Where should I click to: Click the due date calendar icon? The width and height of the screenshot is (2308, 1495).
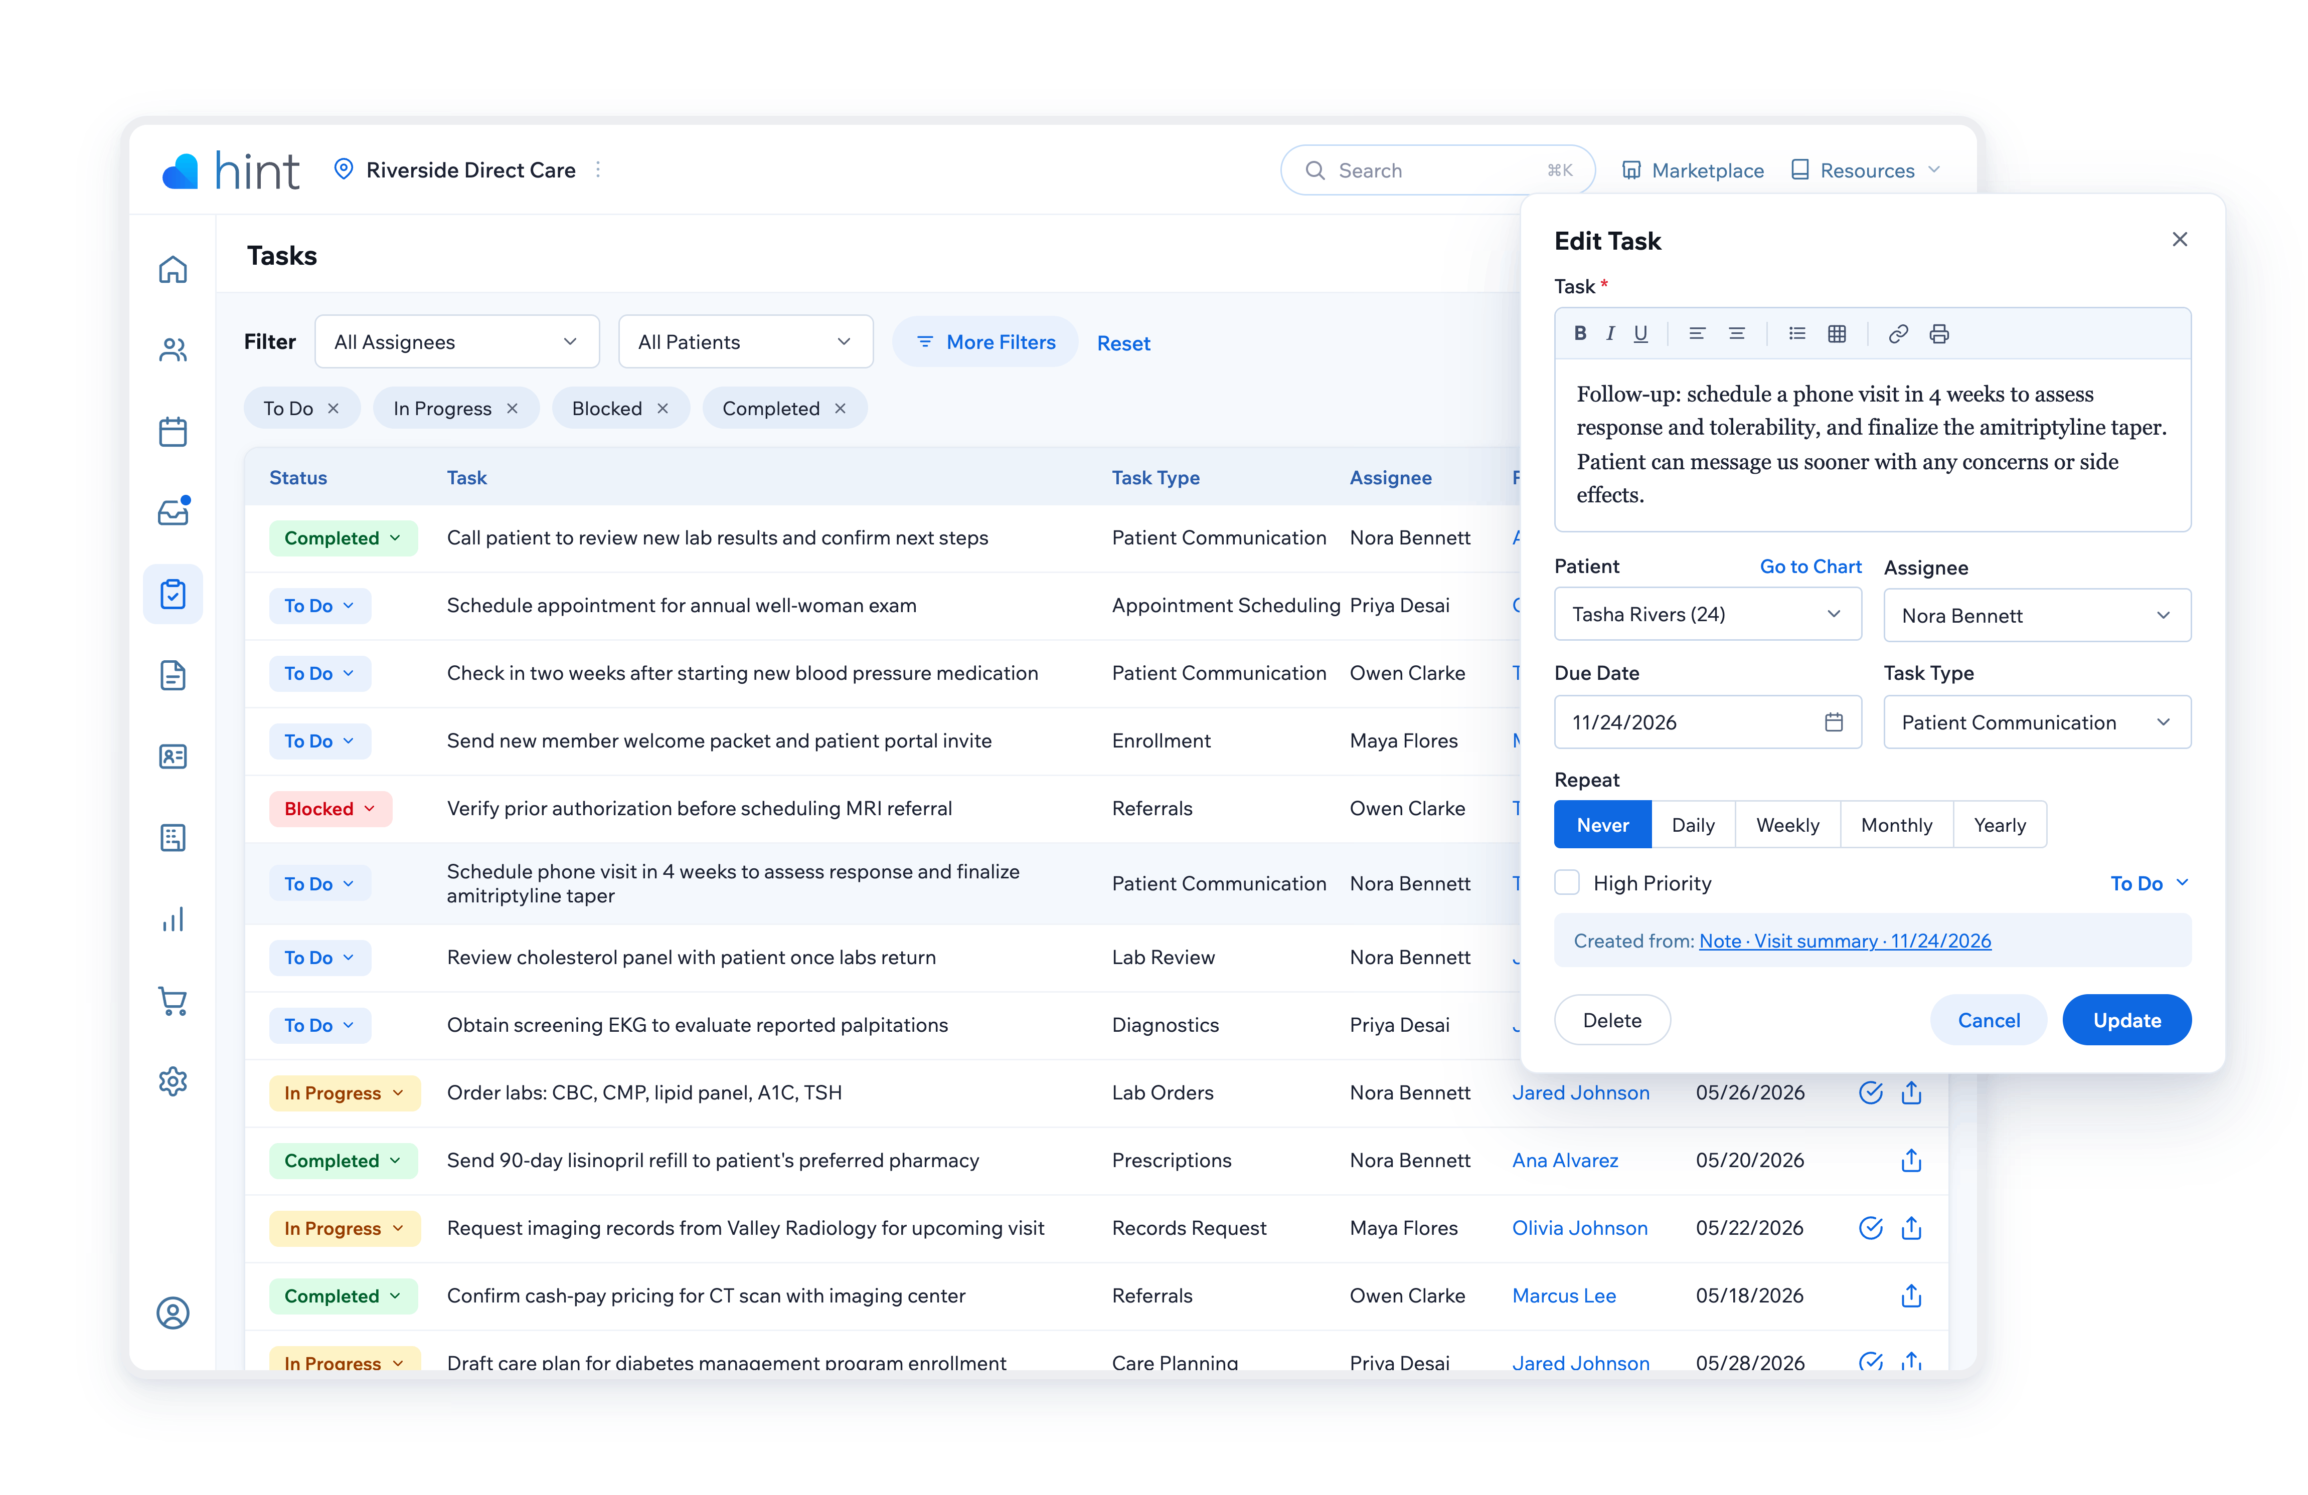[1833, 722]
